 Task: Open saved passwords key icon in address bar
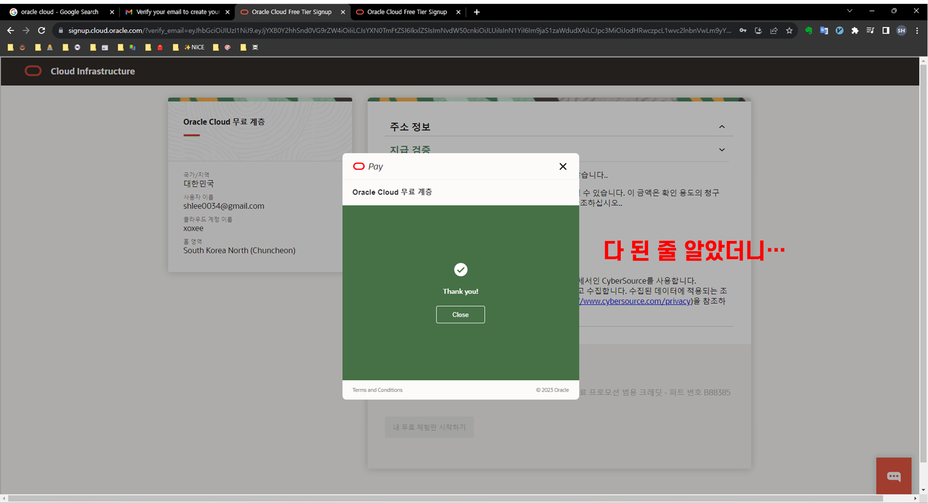743,31
